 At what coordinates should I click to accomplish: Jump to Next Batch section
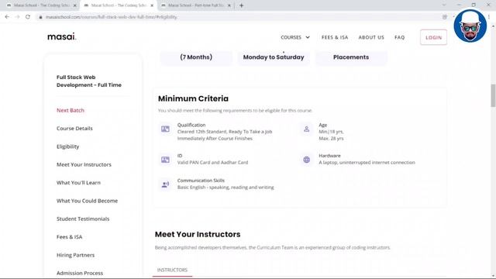[x=71, y=110]
